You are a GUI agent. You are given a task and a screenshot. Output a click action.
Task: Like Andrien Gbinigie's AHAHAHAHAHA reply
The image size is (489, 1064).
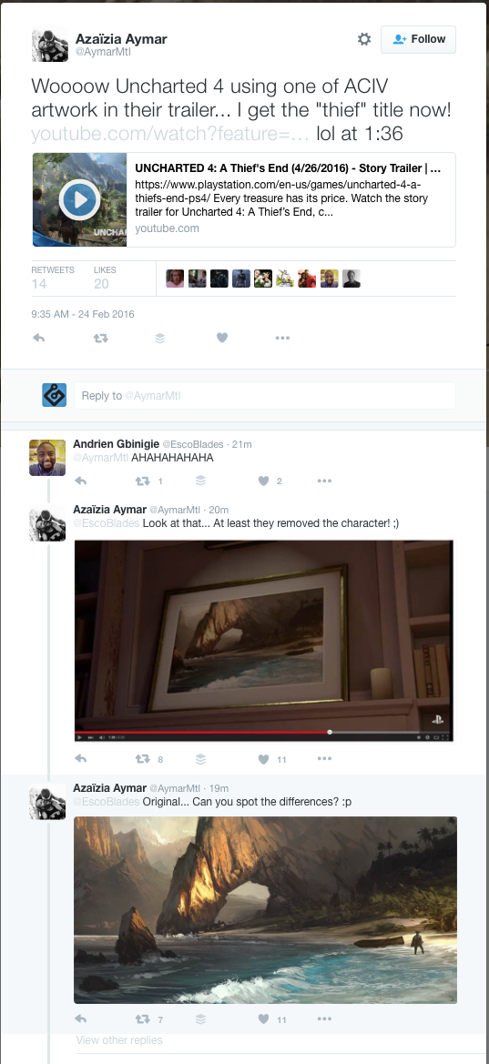[263, 481]
